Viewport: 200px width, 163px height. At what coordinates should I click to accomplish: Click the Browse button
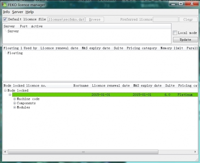pyautogui.click(x=95, y=20)
